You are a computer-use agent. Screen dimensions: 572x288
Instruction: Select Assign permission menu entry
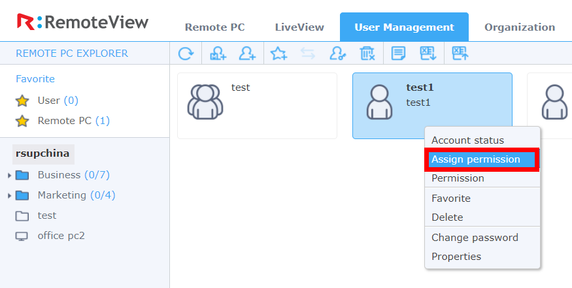[482, 159]
